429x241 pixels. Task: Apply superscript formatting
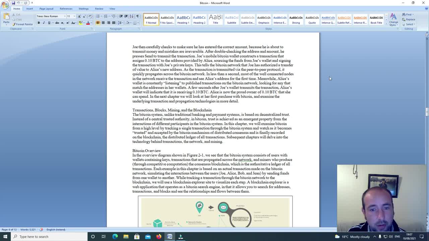pyautogui.click(x=67, y=23)
